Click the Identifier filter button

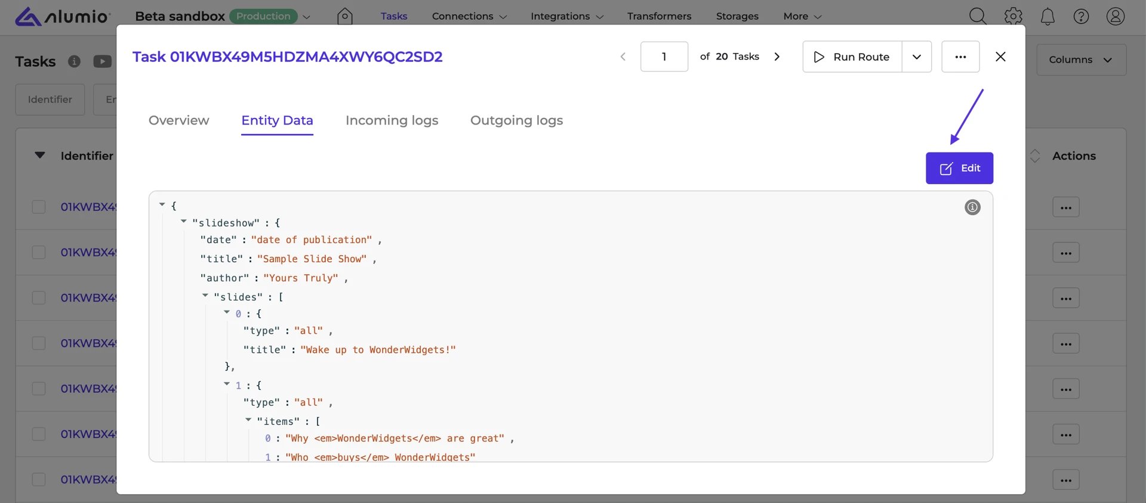coord(50,100)
